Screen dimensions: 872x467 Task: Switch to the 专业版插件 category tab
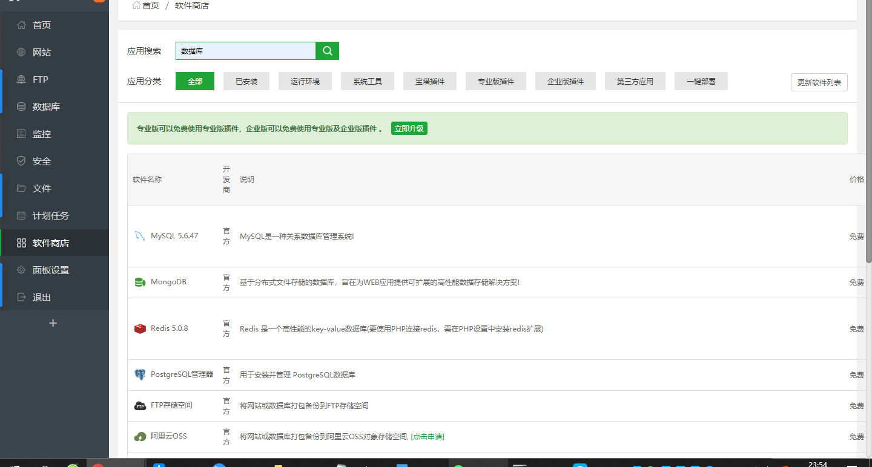click(x=496, y=81)
